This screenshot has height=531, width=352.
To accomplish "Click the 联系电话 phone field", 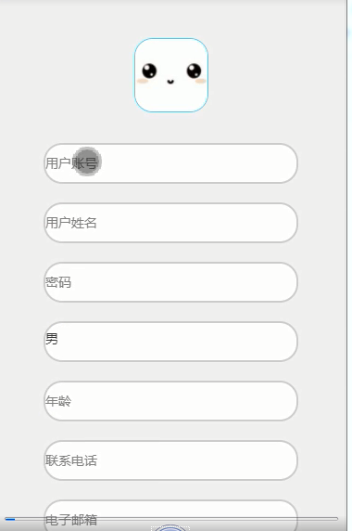I will click(x=171, y=460).
